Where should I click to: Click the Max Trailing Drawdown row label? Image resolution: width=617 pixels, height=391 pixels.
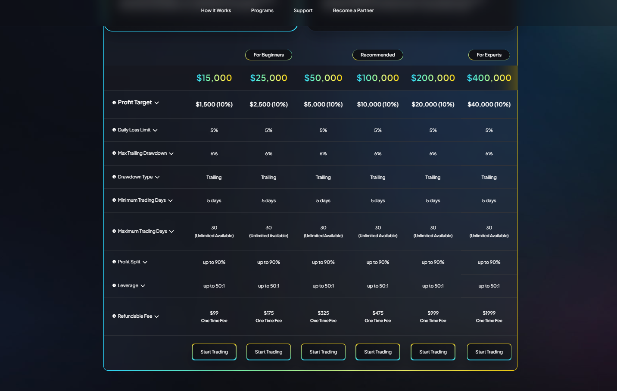142,153
